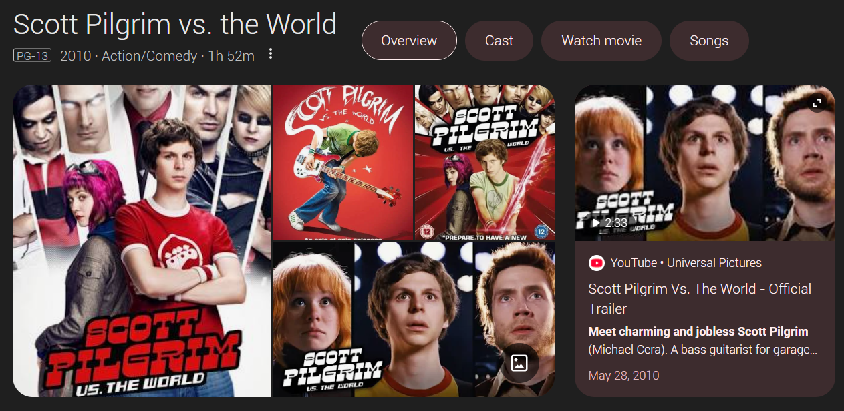Open the image gallery icon button
This screenshot has height=411, width=844.
pos(519,362)
